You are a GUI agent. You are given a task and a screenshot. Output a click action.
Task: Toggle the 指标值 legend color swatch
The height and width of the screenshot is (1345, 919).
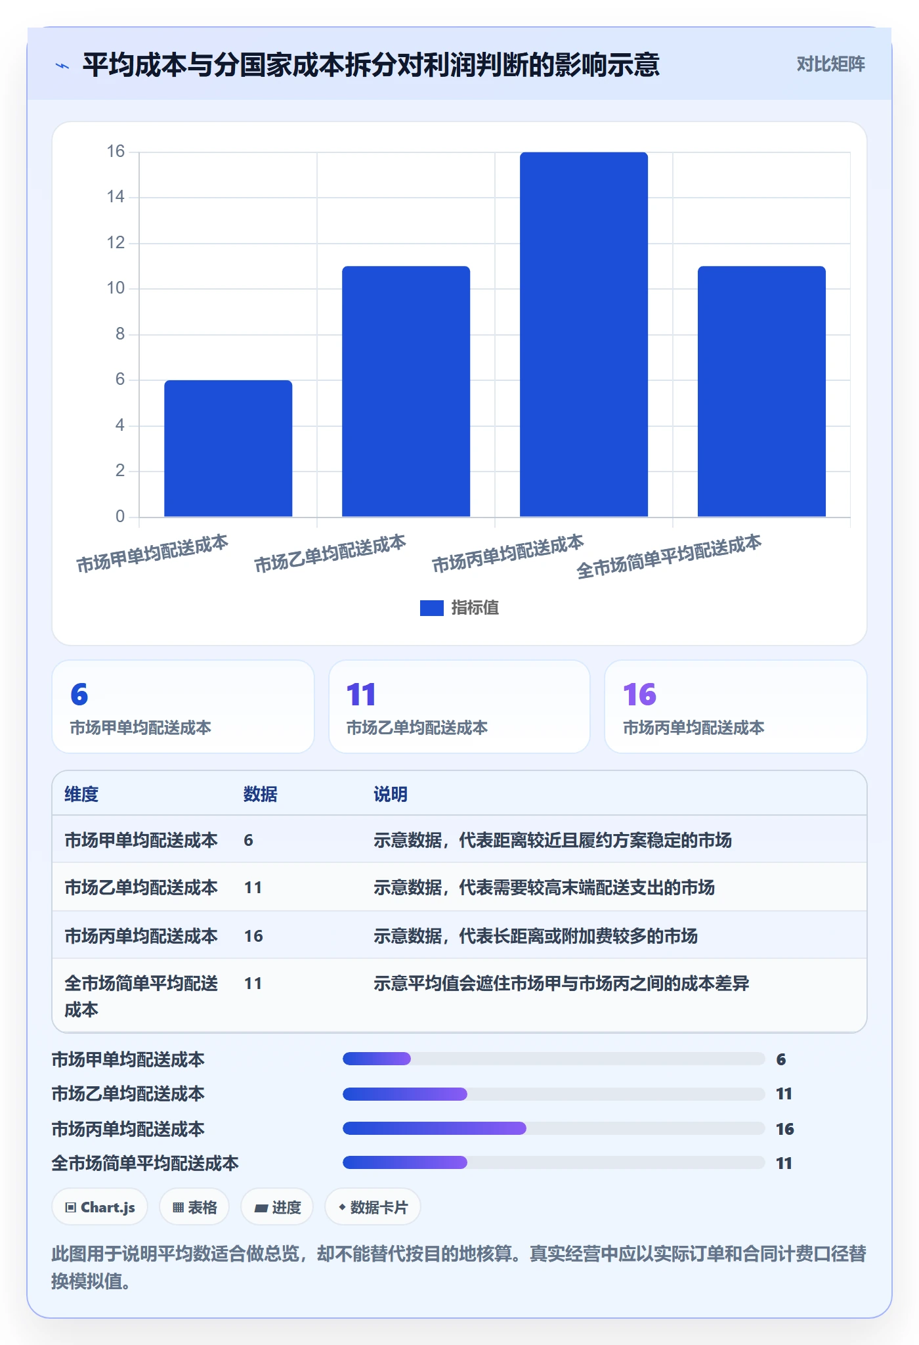tap(432, 608)
